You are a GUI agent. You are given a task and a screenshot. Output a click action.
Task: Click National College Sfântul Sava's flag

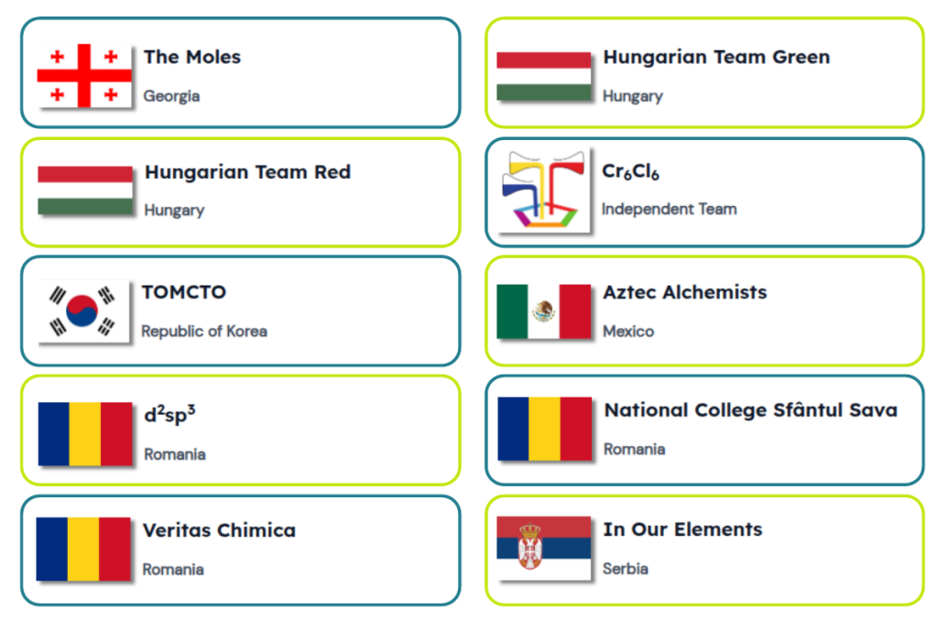click(545, 429)
